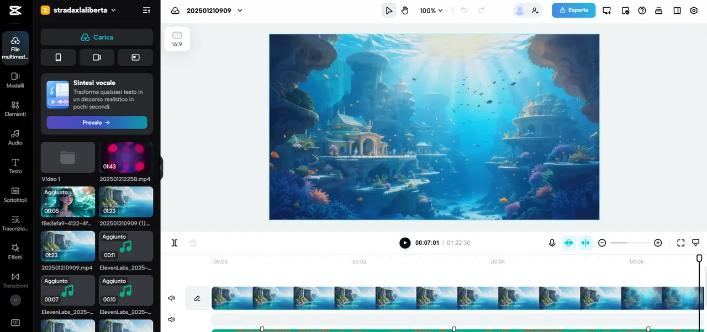Select the timeline split tool
Image resolution: width=707 pixels, height=332 pixels.
[x=175, y=243]
